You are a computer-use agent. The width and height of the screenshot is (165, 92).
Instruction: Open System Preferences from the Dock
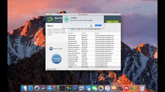(x=56, y=88)
